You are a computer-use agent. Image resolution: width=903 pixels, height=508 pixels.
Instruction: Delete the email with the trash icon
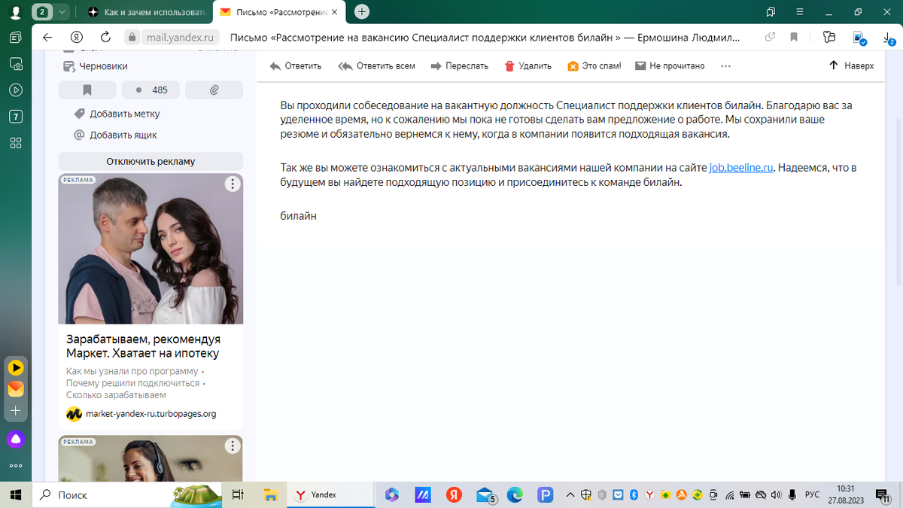[509, 66]
